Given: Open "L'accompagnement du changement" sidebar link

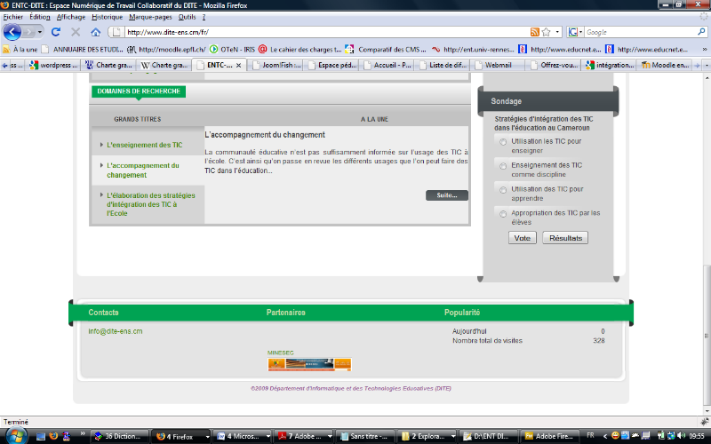Looking at the screenshot, I should [143, 170].
